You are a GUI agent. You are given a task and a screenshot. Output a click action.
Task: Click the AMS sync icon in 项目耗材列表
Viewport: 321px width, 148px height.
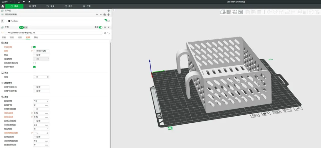(105, 14)
